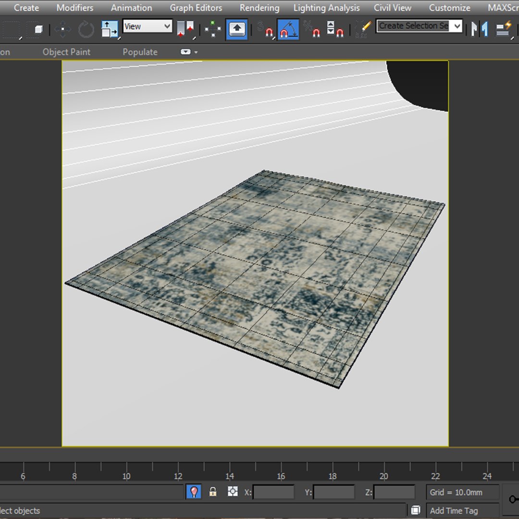Toggle the Percent Snap button

click(x=311, y=29)
